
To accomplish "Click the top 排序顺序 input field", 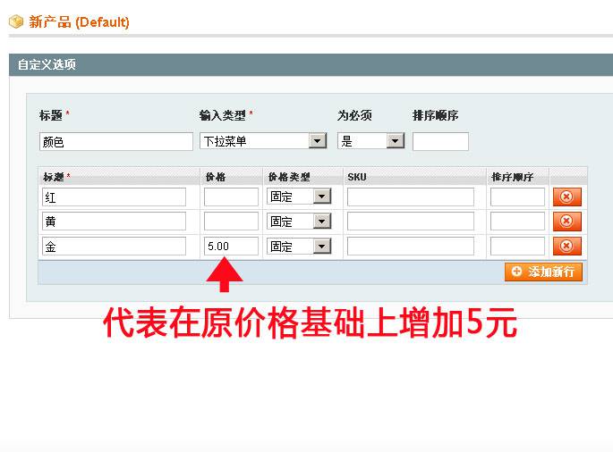I will [x=440, y=141].
